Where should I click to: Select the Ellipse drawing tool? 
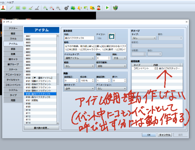pos(24,8)
